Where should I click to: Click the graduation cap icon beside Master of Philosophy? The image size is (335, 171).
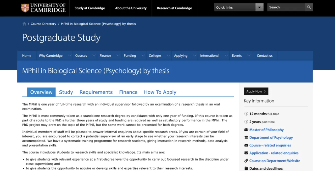(x=246, y=130)
